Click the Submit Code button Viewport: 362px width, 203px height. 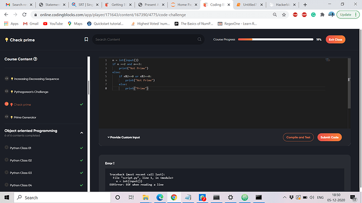click(329, 138)
